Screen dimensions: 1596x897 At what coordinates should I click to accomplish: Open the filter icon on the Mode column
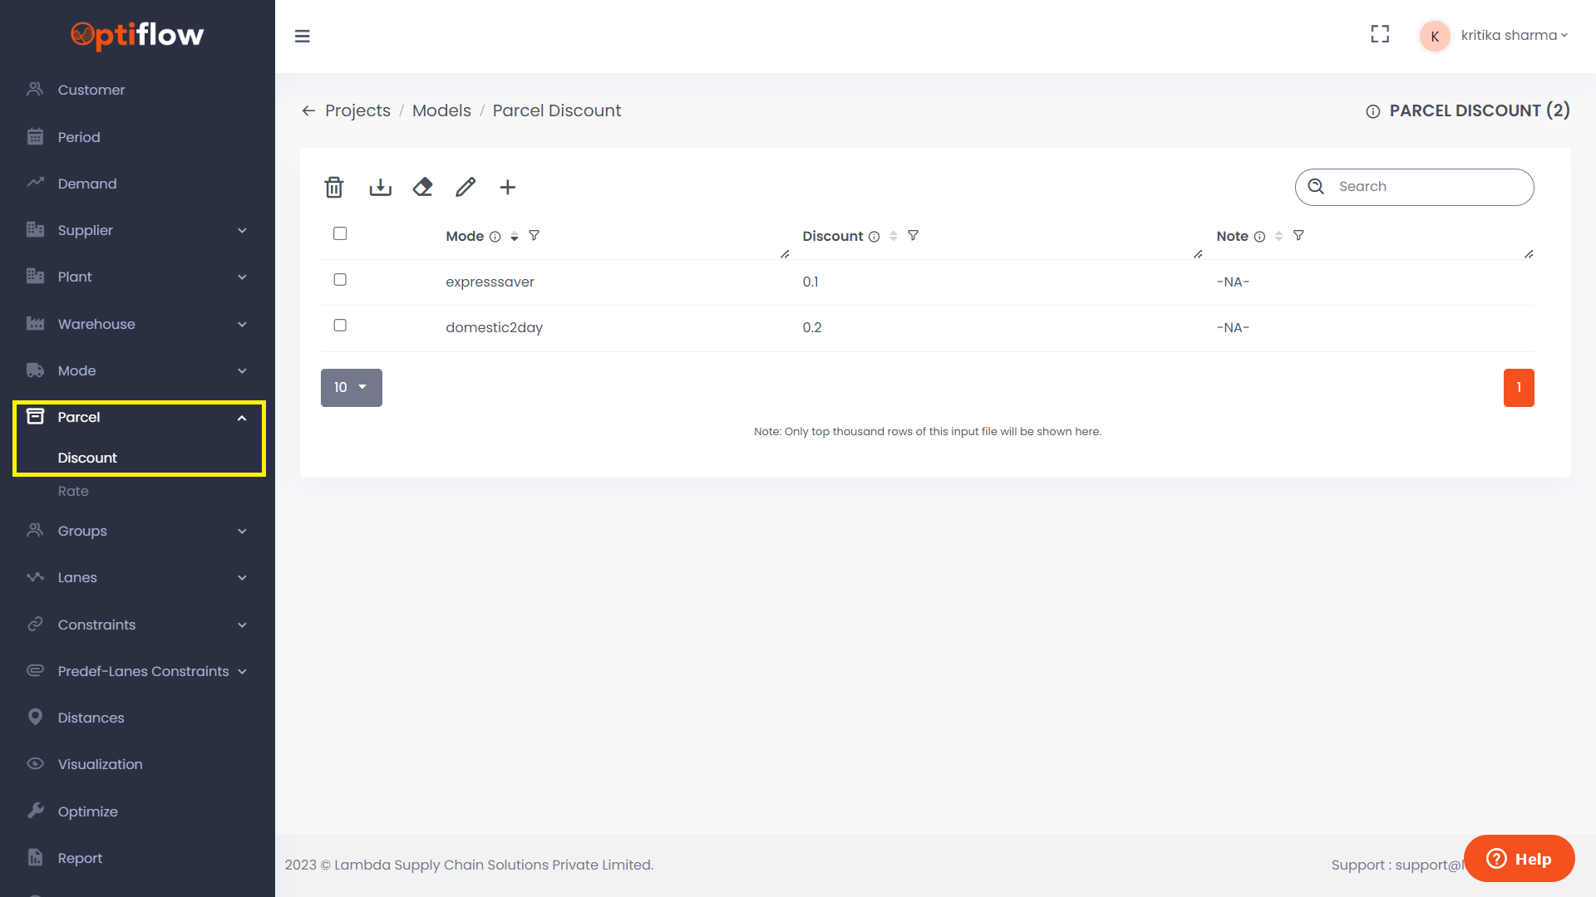pos(534,236)
